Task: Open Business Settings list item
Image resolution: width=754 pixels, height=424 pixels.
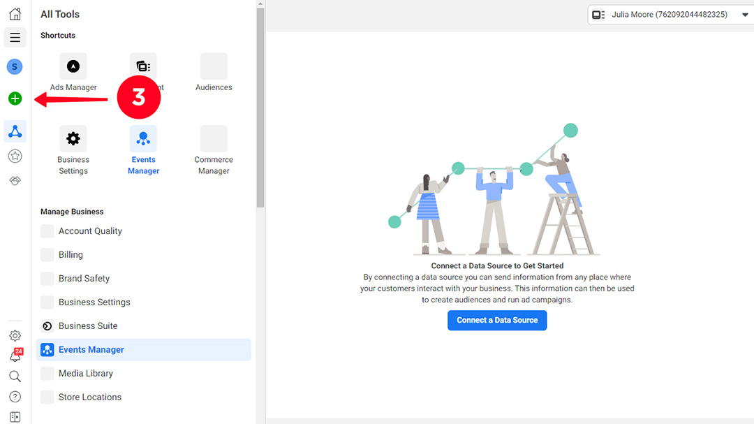Action: [x=143, y=302]
